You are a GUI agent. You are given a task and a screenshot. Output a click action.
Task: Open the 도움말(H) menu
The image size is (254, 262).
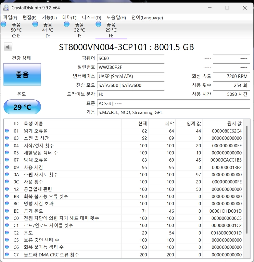point(116,18)
